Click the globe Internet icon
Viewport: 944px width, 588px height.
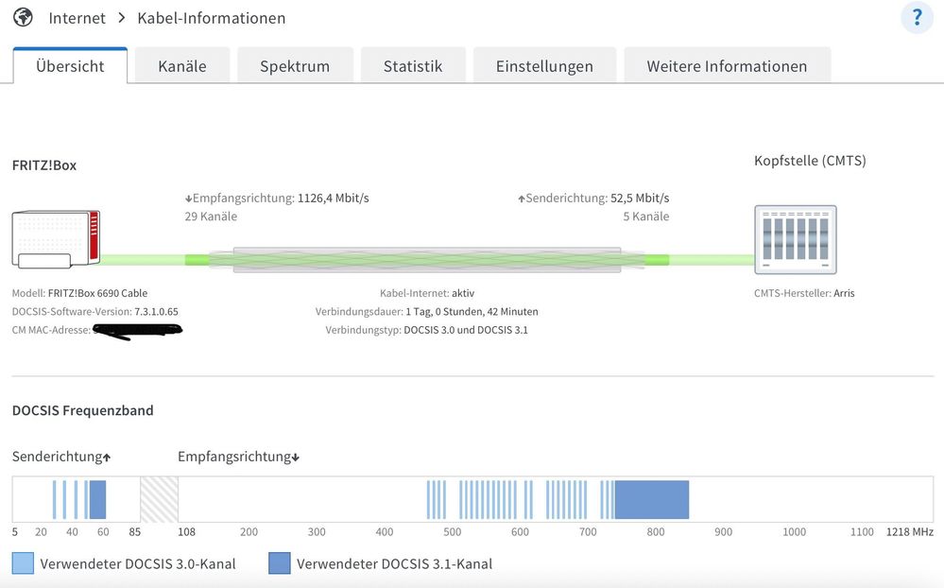click(23, 18)
